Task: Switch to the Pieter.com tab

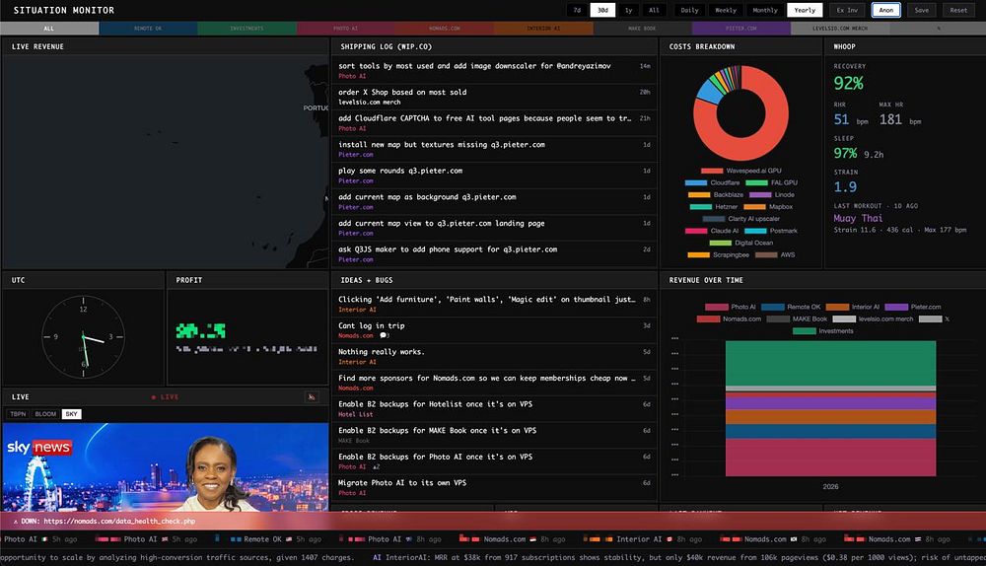Action: 740,29
